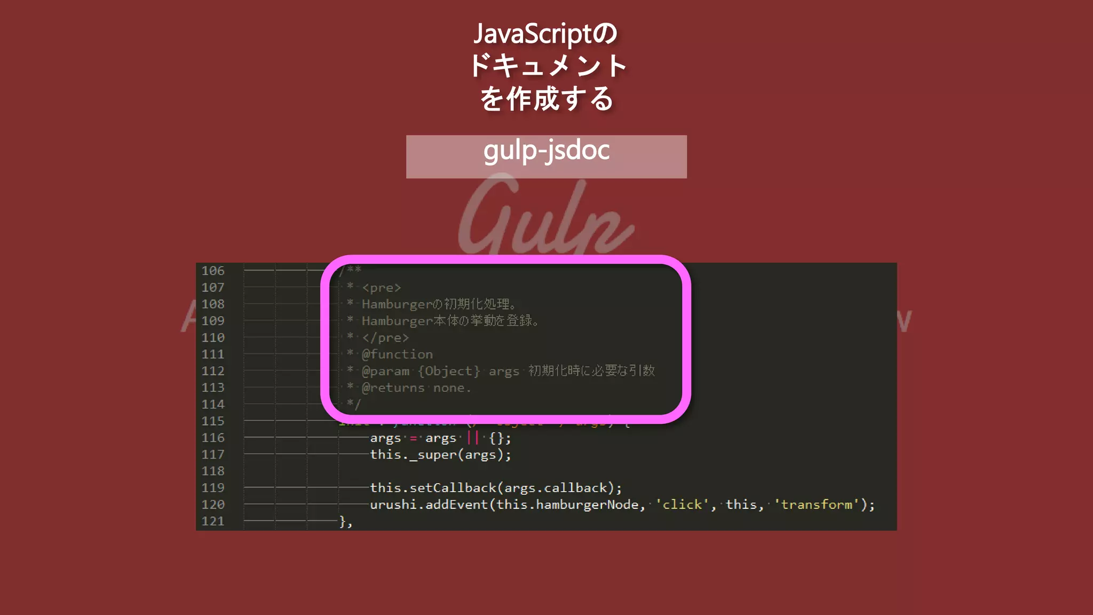
Task: Click the '<pre>' opening tag comment line
Action: [374, 288]
